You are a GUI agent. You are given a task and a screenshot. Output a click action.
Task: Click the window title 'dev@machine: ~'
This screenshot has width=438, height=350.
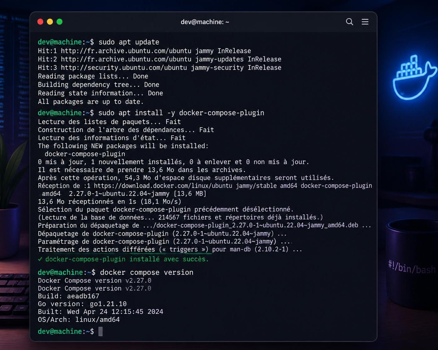click(x=205, y=22)
